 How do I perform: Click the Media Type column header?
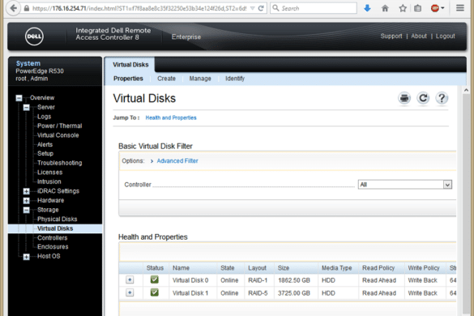336,268
